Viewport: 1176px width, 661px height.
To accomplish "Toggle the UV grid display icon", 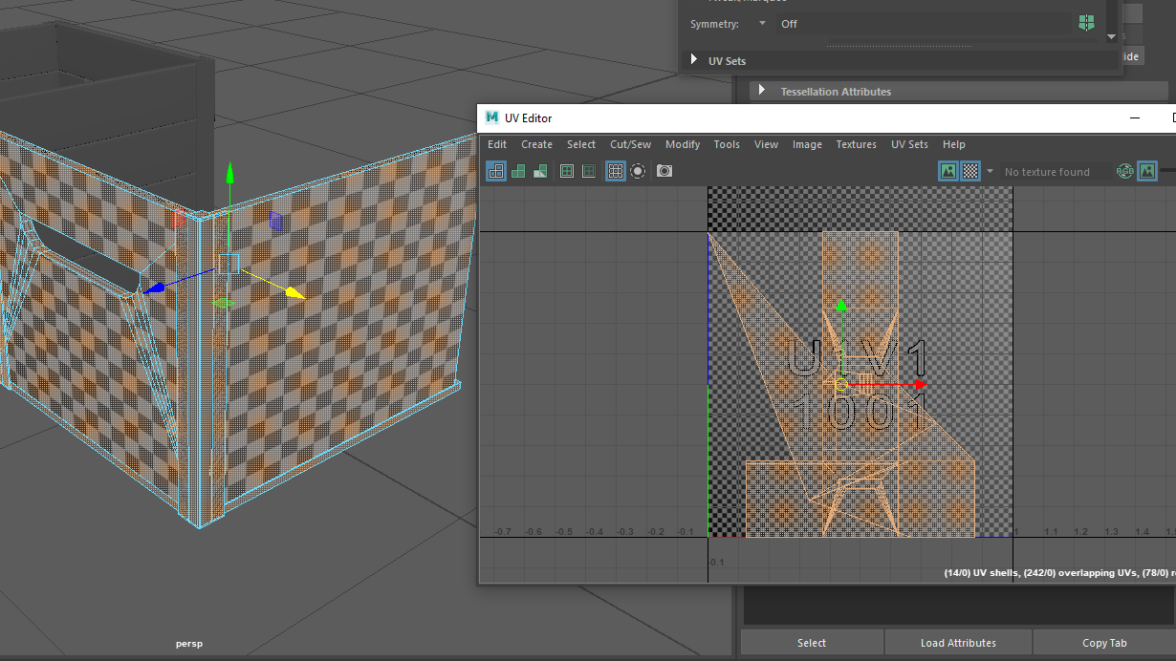I will click(x=616, y=171).
